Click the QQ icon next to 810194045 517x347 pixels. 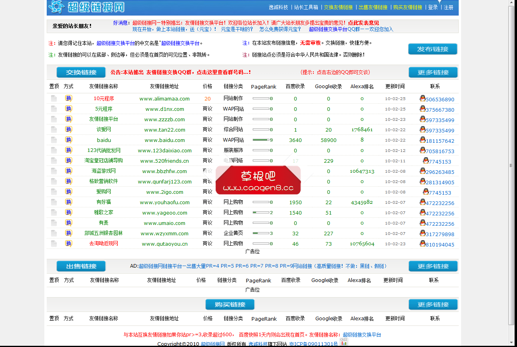[x=422, y=244]
